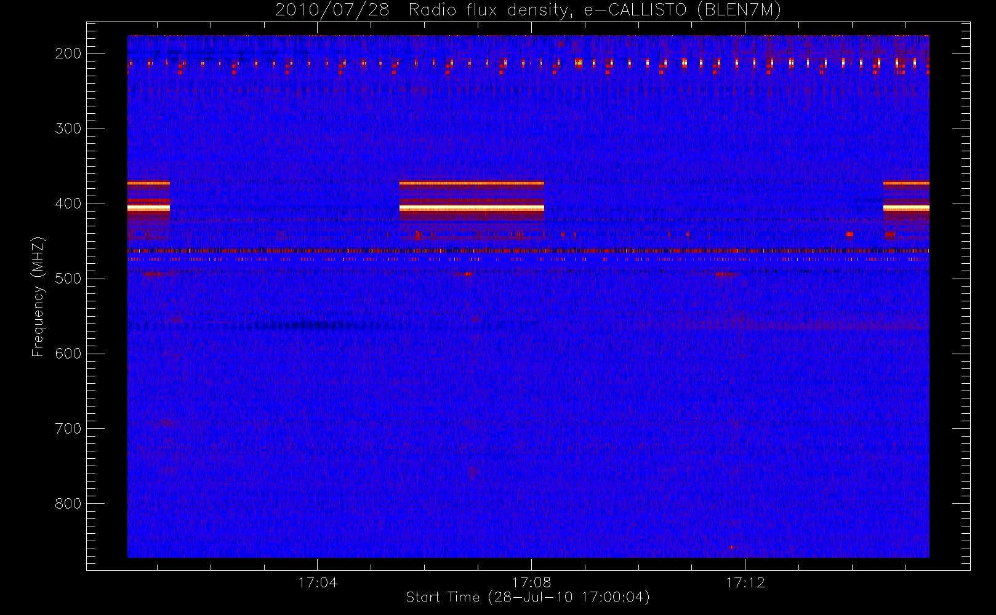Click the 800 frequency tick label

[x=68, y=504]
